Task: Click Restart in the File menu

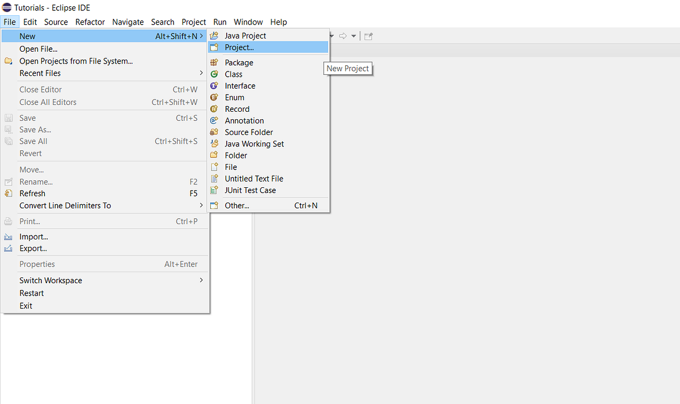Action: (x=31, y=293)
